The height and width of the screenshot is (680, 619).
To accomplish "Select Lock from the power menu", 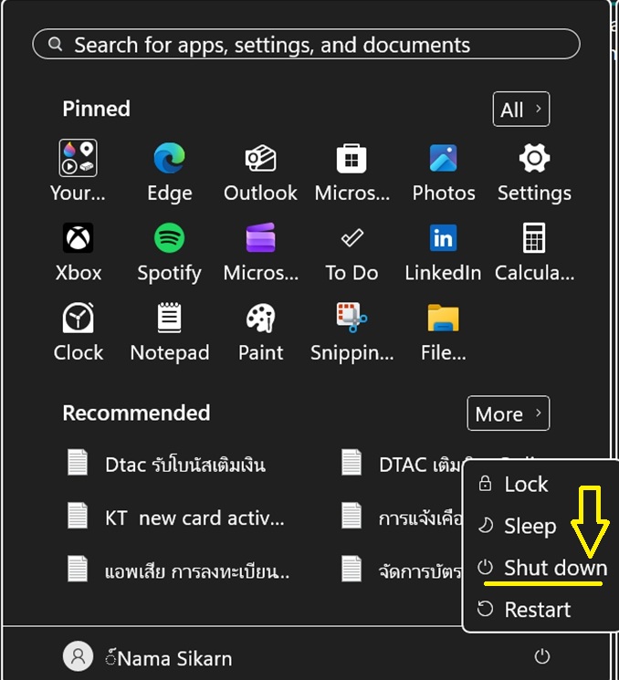I will [513, 484].
